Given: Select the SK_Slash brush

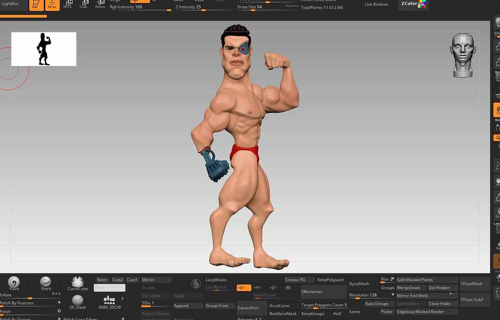Looking at the screenshot, I should (x=77, y=302).
